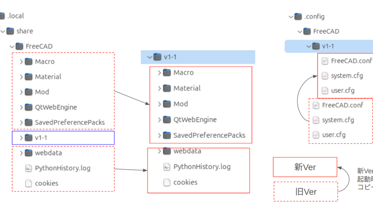The image size is (373, 210).
Task: Click the cookies file icon in left tree
Action: 29,183
